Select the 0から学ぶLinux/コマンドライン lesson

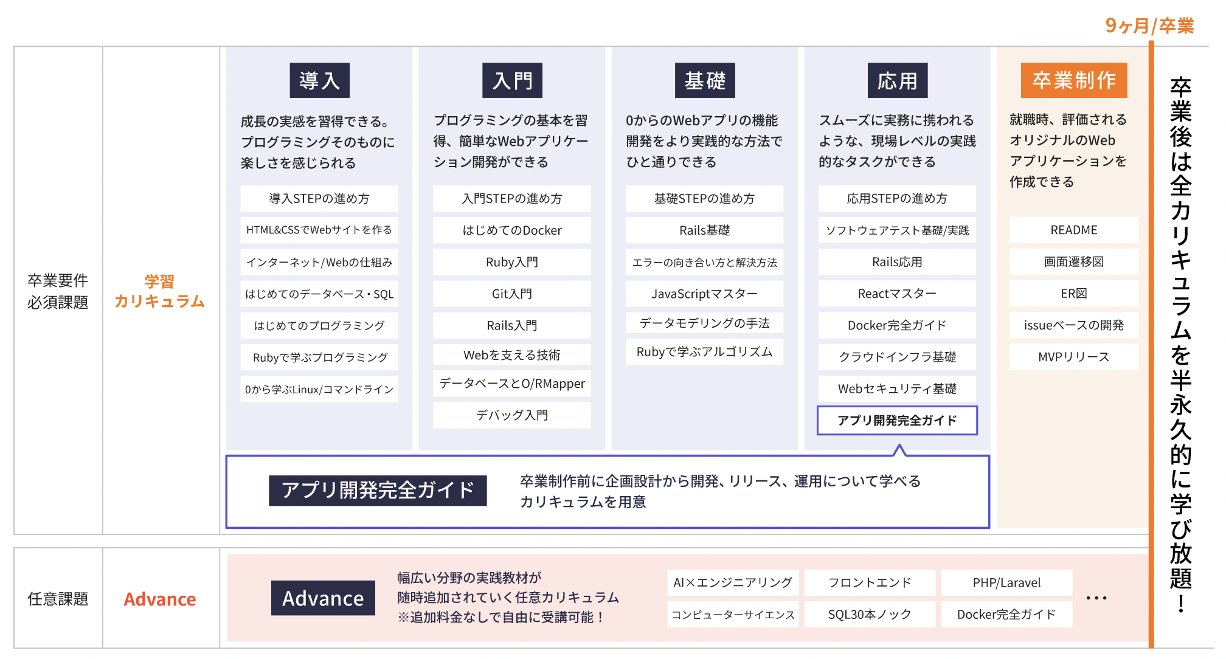click(319, 389)
